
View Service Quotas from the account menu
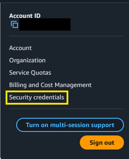[x=30, y=72]
